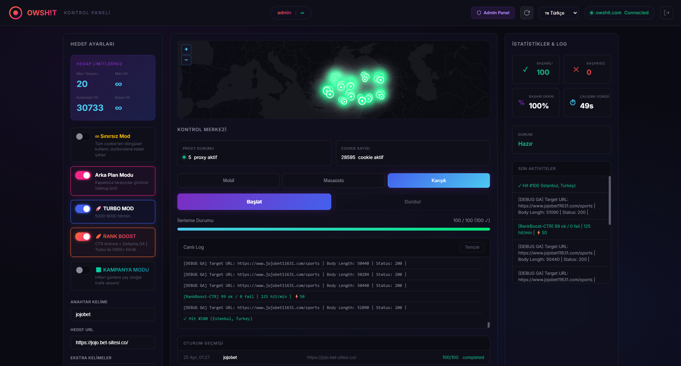Open the Admin Panel button

pyautogui.click(x=493, y=13)
